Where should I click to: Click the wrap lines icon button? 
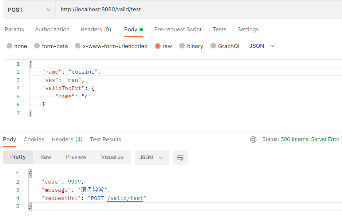click(x=180, y=157)
